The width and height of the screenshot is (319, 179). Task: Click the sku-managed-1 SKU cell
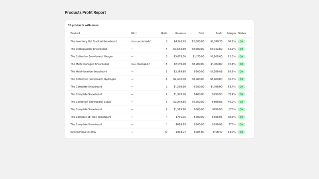[x=141, y=64]
